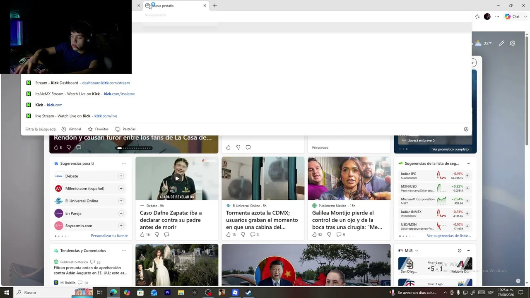This screenshot has width=530, height=298.
Task: Launch Premiere Pro from taskbar
Action: (x=168, y=292)
